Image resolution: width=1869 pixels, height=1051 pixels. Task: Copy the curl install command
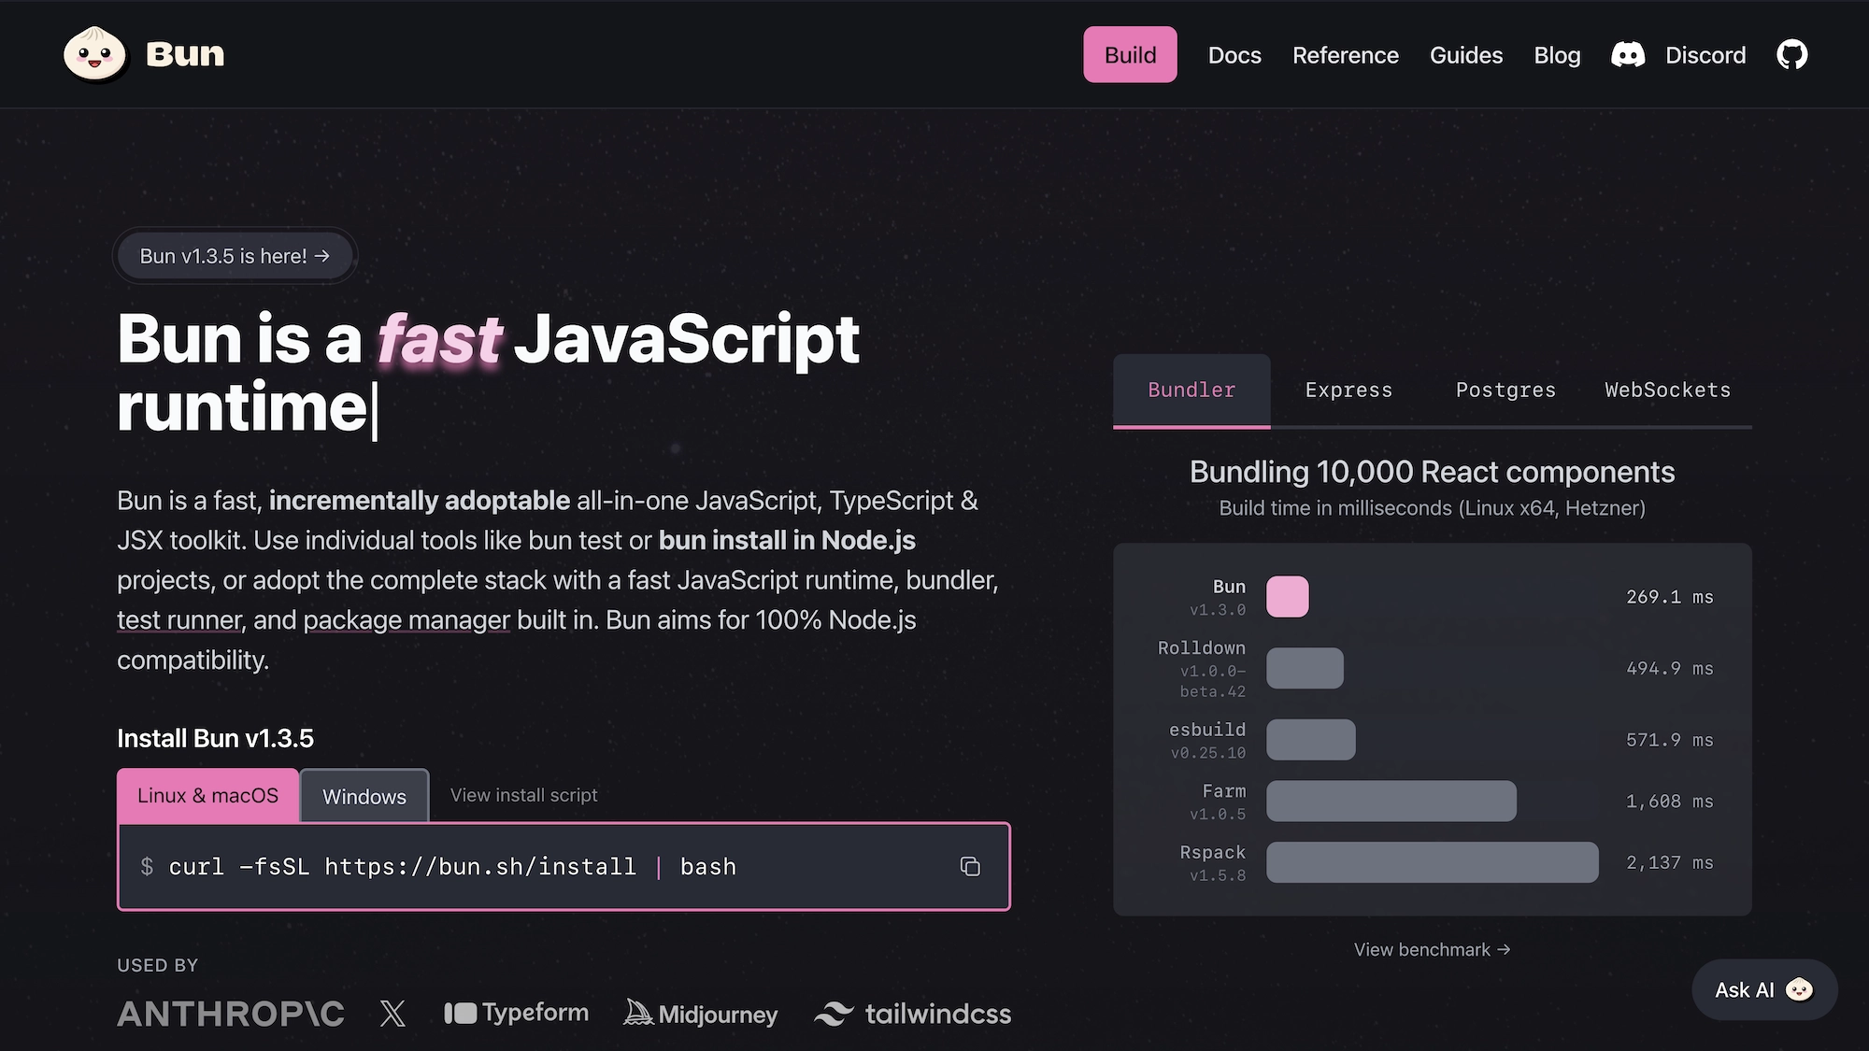[970, 867]
